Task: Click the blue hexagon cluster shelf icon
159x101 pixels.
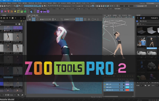Action: (x=31, y=12)
